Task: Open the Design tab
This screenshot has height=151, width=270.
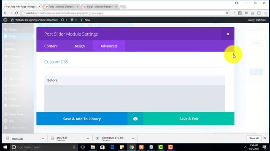Action: point(79,46)
